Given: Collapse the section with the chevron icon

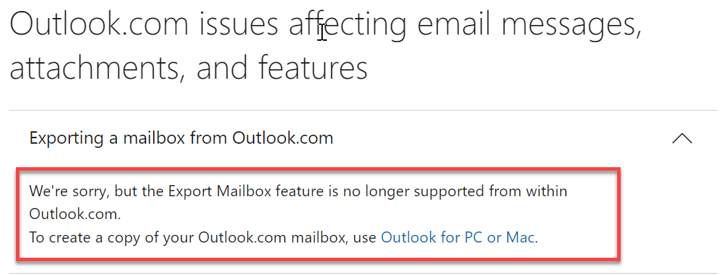Looking at the screenshot, I should coord(682,138).
